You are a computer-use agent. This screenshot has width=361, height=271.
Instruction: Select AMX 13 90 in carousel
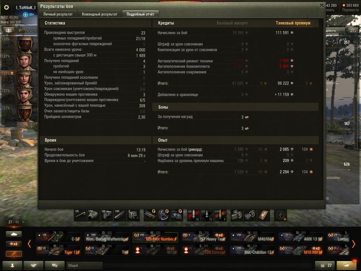point(301,237)
